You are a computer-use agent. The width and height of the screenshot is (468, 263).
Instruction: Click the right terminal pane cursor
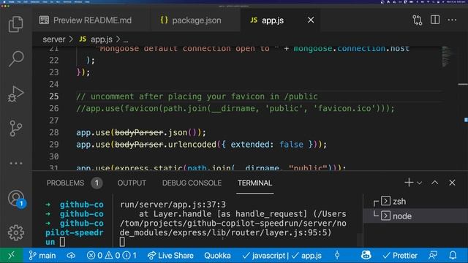(x=122, y=242)
